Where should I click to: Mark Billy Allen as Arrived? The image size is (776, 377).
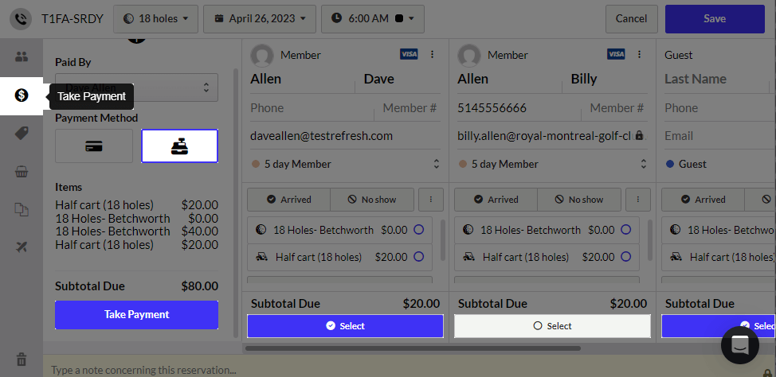point(496,200)
